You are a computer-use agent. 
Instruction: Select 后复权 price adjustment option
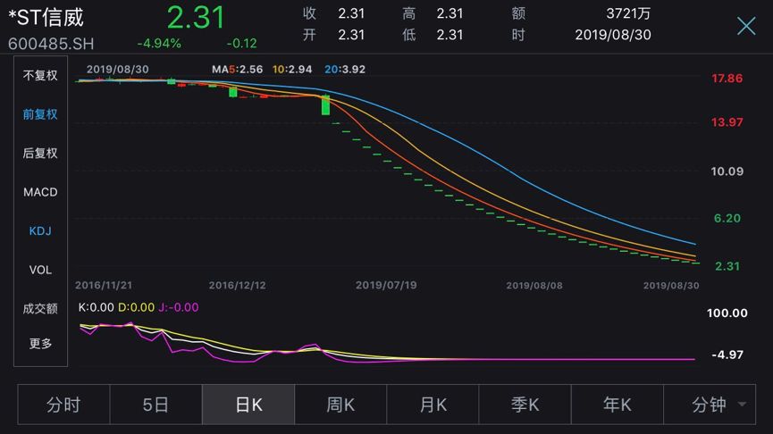40,154
